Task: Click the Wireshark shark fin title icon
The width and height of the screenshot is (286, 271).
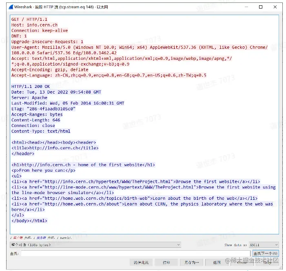Action: [11, 7]
